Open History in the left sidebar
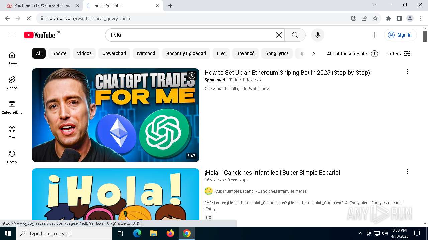428x240 pixels. 12,157
